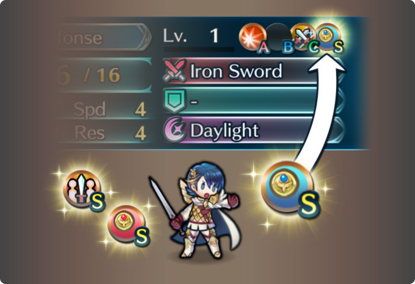Click the HP value panel
The width and height of the screenshot is (415, 284).
104,75
